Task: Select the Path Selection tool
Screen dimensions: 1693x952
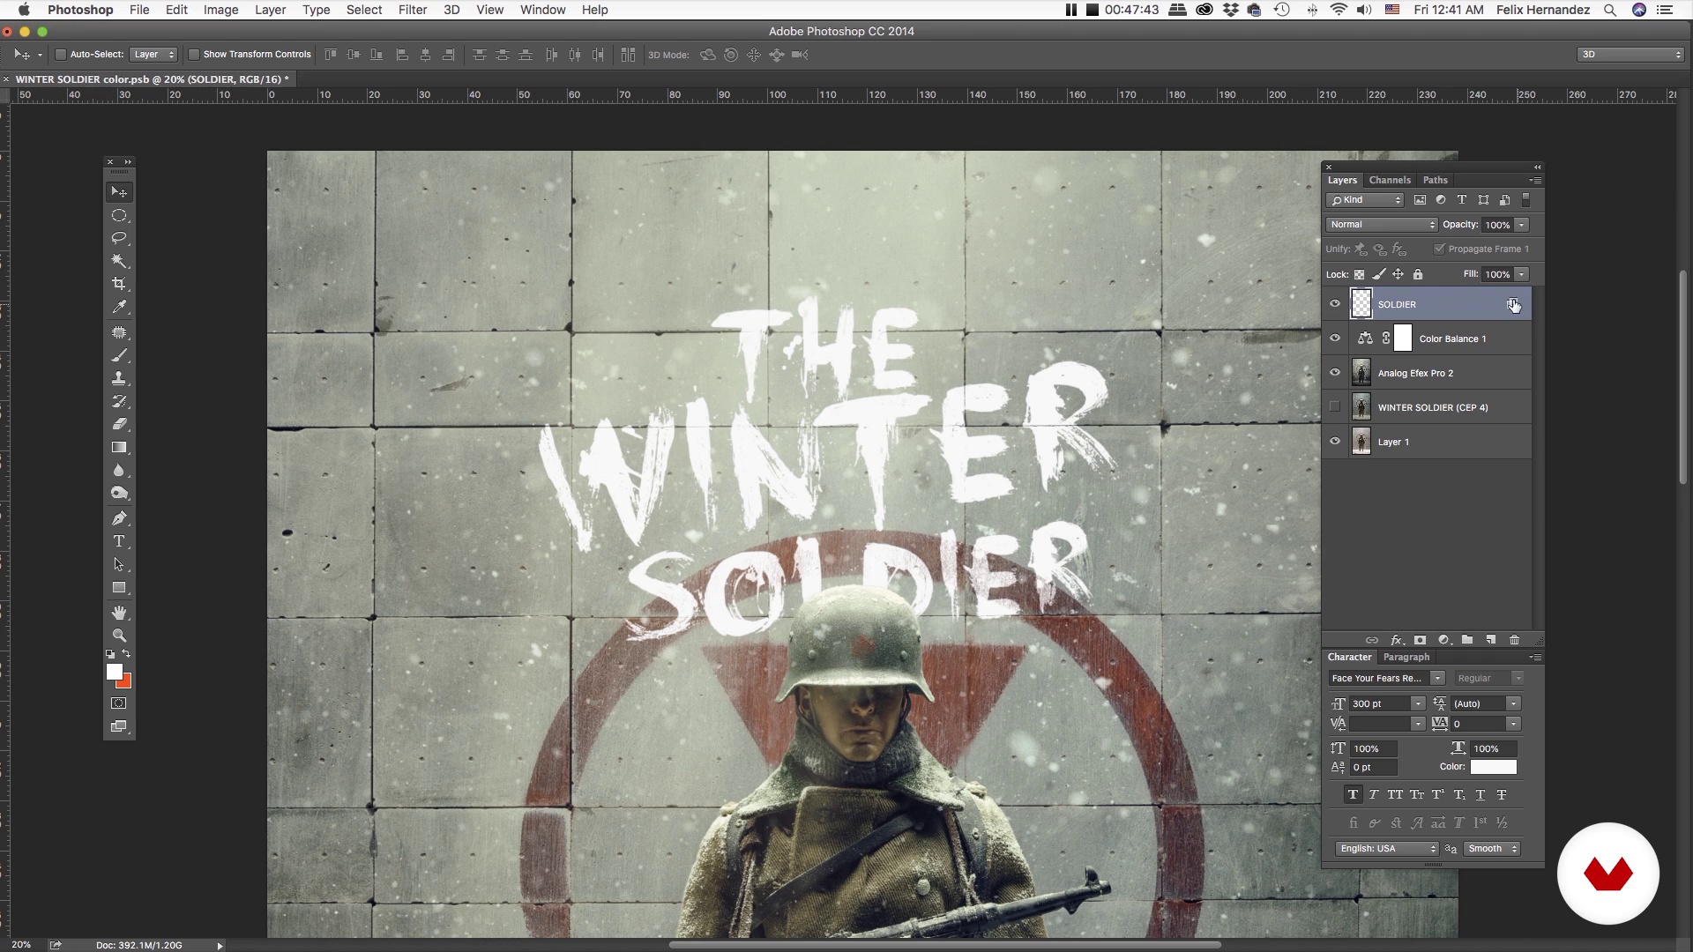Action: [119, 564]
